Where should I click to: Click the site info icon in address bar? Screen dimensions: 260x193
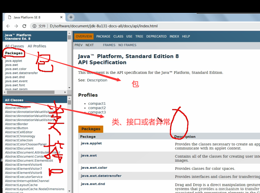[x=34, y=26]
